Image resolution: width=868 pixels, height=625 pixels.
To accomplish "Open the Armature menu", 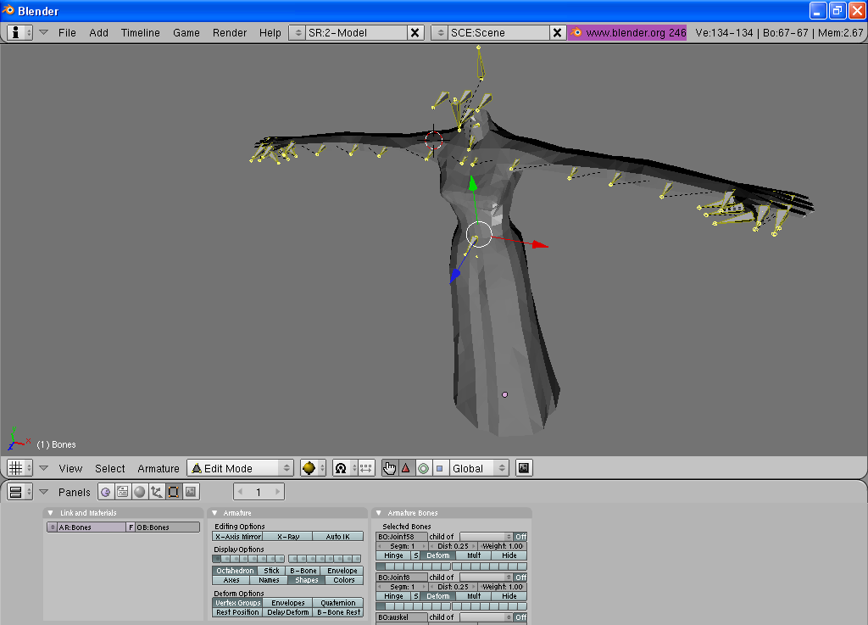I will pyautogui.click(x=159, y=467).
